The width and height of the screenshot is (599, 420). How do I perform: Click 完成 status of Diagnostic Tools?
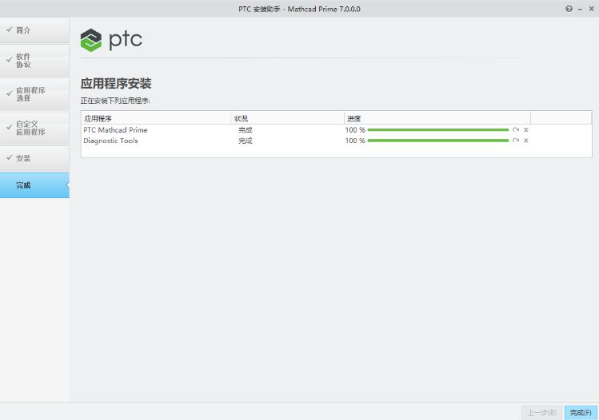pyautogui.click(x=246, y=141)
